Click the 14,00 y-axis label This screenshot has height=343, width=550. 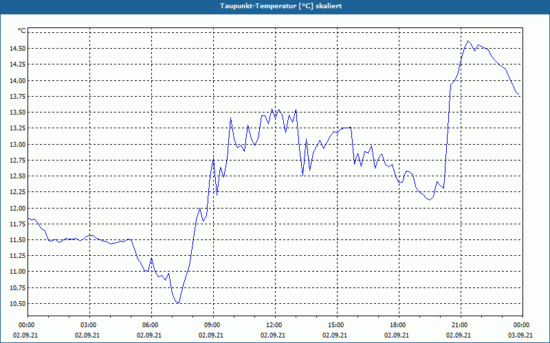coord(17,80)
